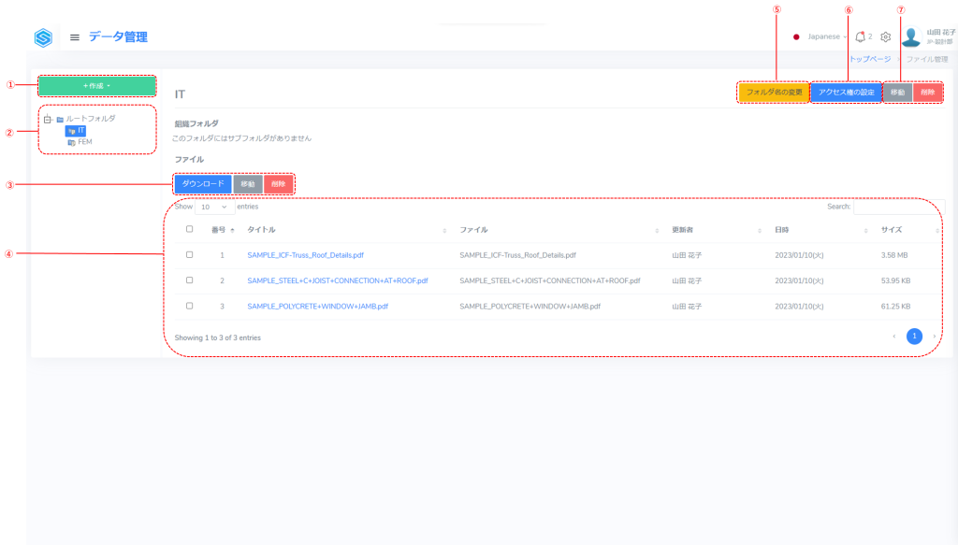The height and width of the screenshot is (545, 958).
Task: Open the ＋作成 dropdown button
Action: (x=96, y=86)
